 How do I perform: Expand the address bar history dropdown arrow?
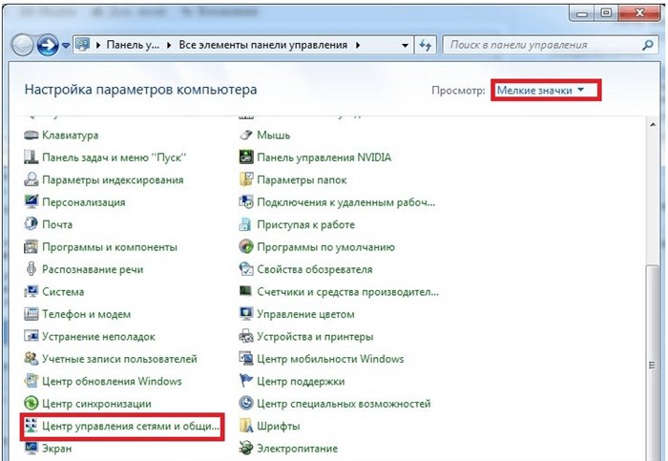tap(405, 45)
